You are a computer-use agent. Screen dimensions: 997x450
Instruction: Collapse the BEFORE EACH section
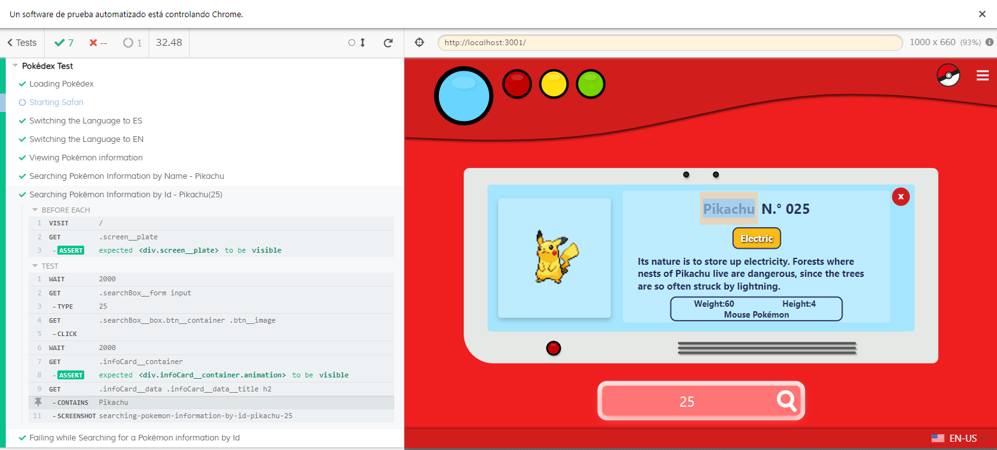(61, 210)
